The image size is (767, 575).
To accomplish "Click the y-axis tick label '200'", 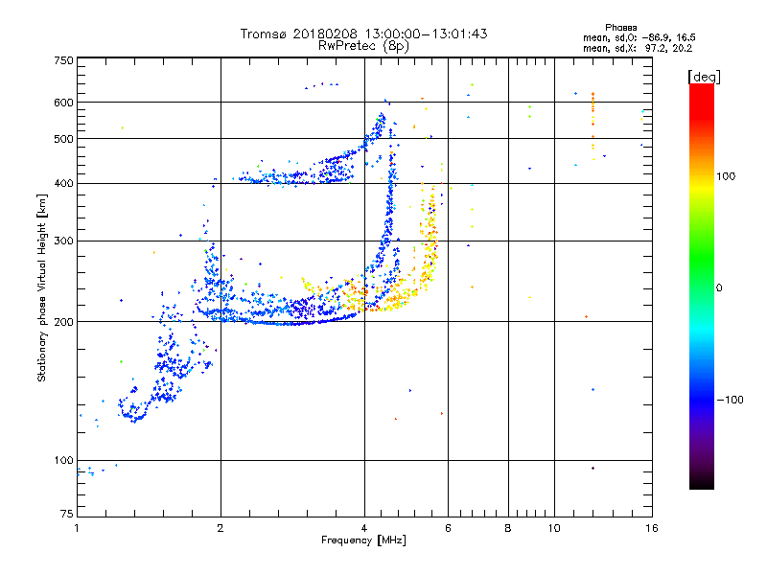I will click(63, 322).
